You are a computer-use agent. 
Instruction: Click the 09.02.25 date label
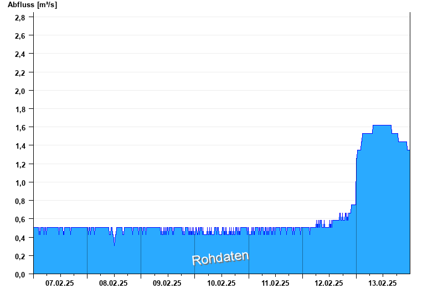tap(167, 283)
